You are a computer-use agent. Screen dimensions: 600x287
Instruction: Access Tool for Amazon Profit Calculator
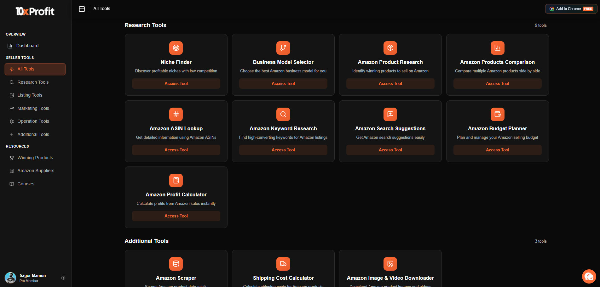(176, 216)
